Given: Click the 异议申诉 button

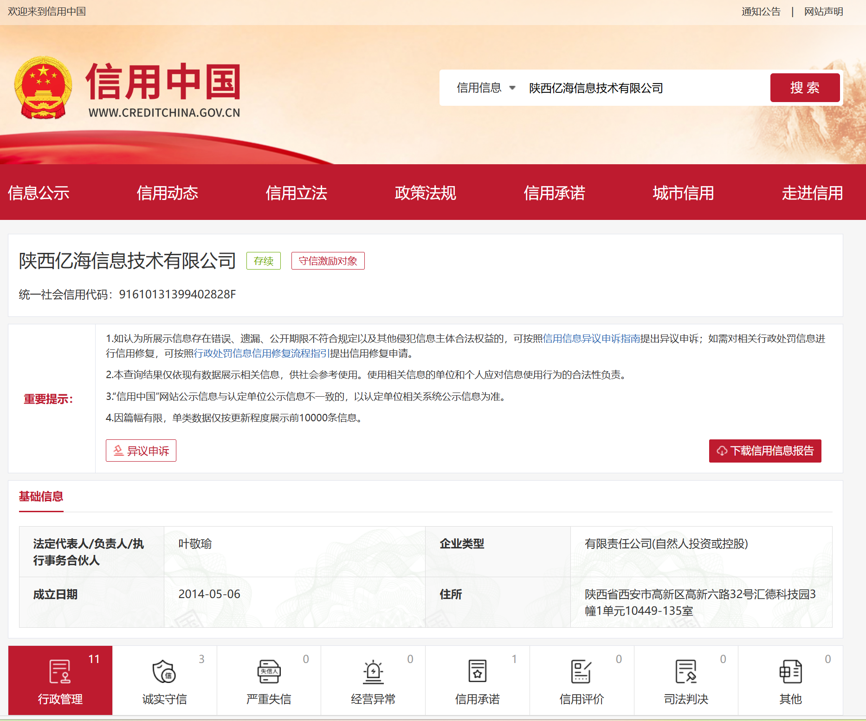Looking at the screenshot, I should [141, 451].
